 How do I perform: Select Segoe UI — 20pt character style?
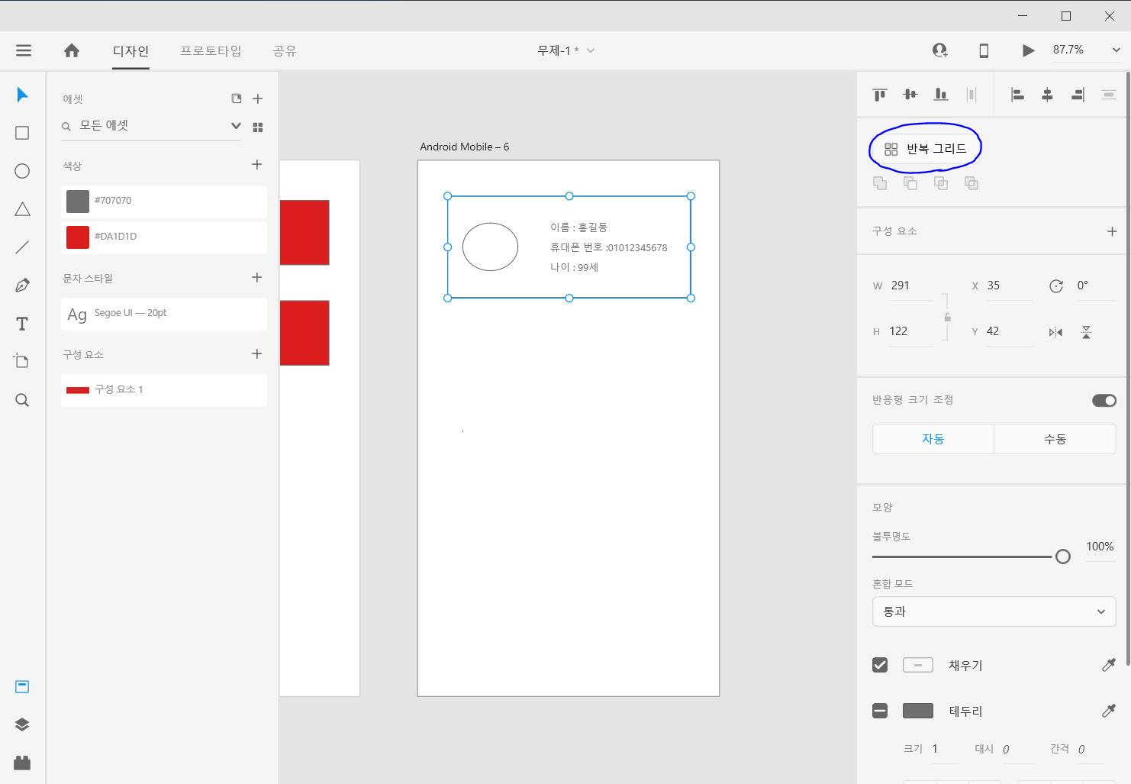tap(164, 314)
